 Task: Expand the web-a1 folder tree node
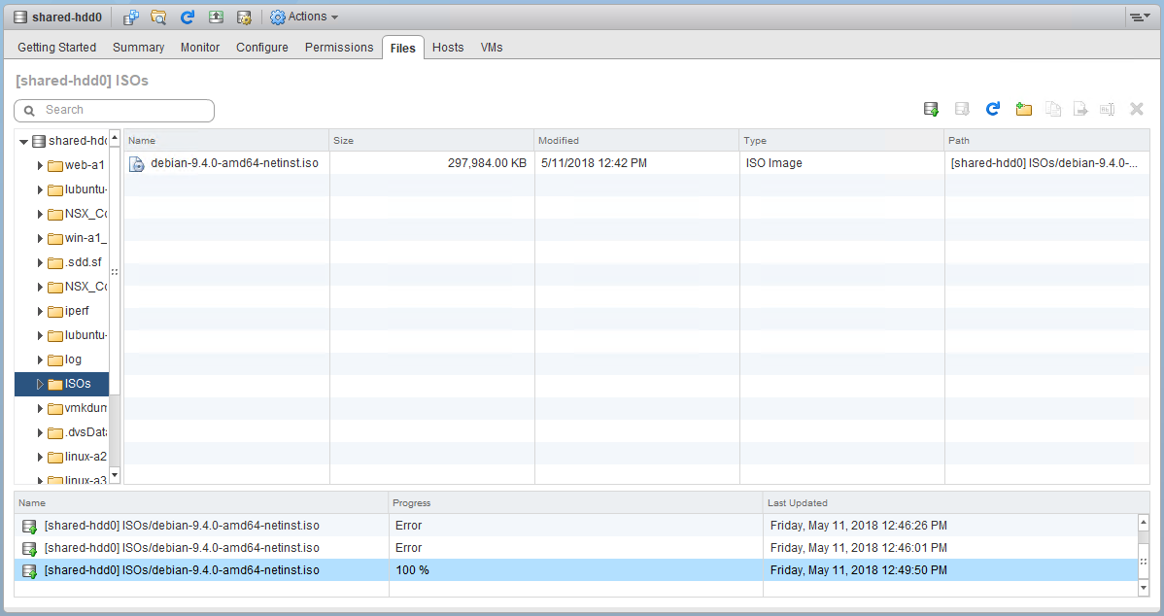[x=40, y=165]
